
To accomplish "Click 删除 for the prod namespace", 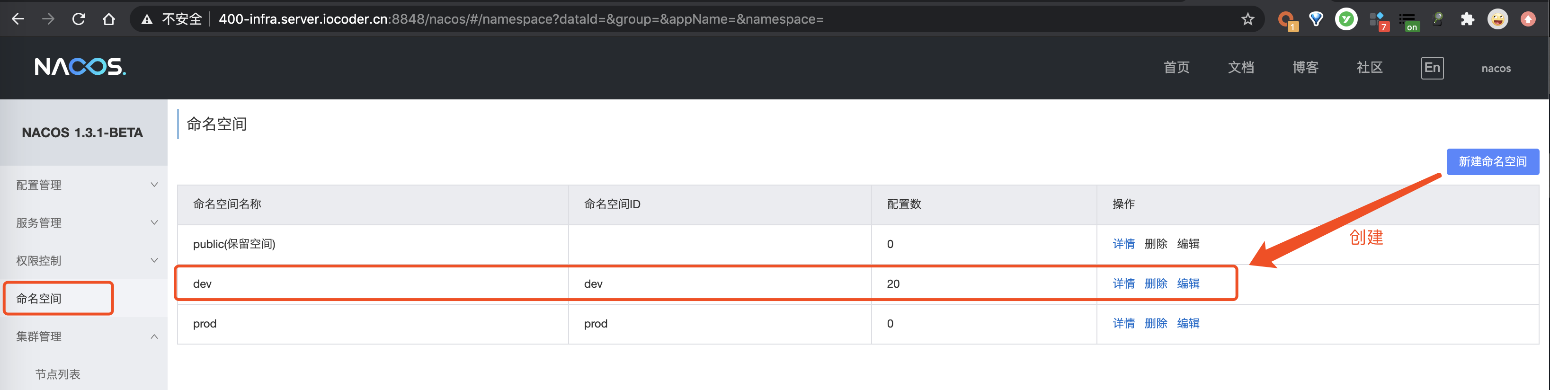I will (1155, 323).
